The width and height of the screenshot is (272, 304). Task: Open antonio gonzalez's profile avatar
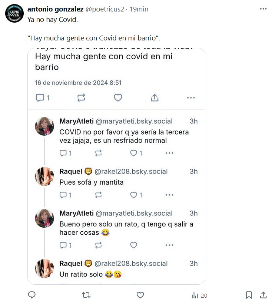coord(14,13)
